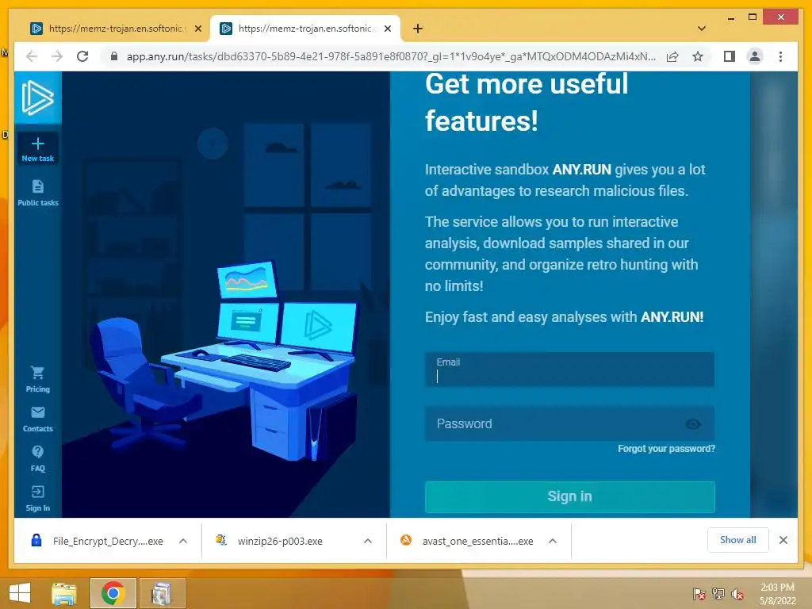This screenshot has height=609, width=812.
Task: Open a new browser tab
Action: pos(418,29)
